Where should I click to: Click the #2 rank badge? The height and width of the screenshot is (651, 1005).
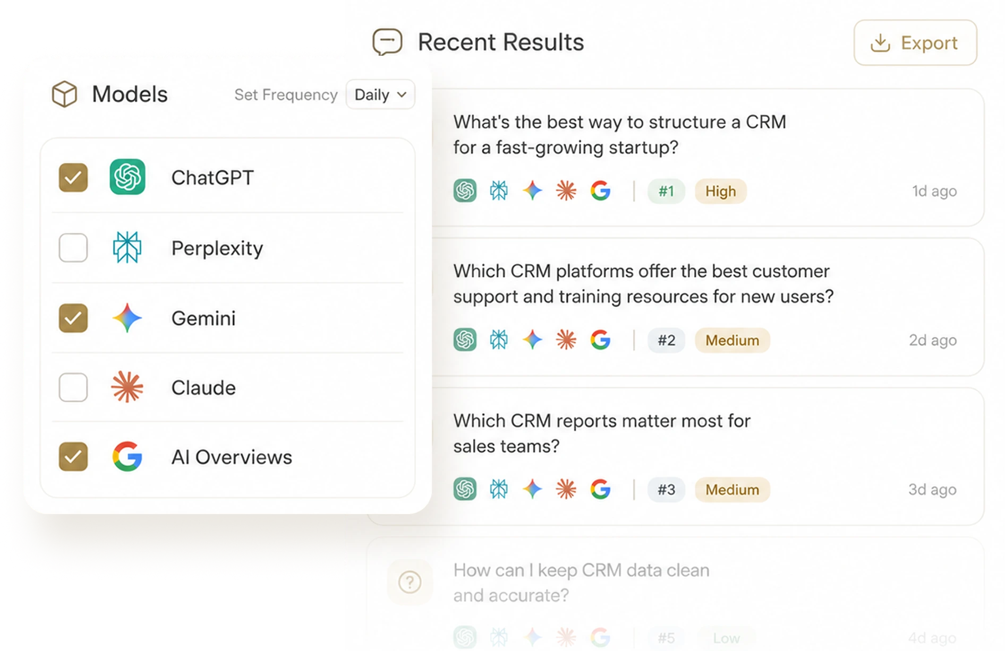point(666,340)
